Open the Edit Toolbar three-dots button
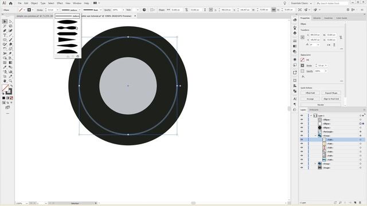 point(7,113)
